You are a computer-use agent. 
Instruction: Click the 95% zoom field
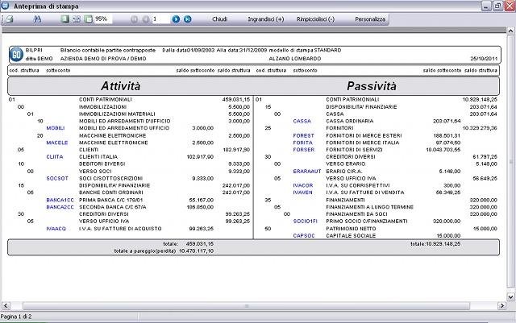(x=102, y=19)
